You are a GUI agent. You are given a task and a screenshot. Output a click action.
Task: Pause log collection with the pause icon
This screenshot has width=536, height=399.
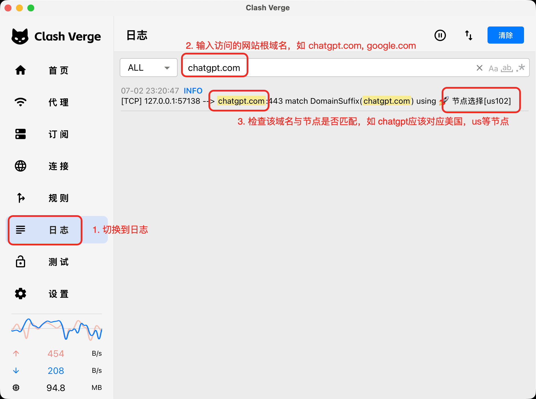[x=440, y=35]
